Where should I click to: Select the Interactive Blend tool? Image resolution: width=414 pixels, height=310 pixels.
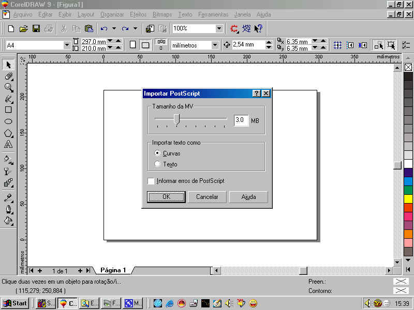tap(8, 182)
